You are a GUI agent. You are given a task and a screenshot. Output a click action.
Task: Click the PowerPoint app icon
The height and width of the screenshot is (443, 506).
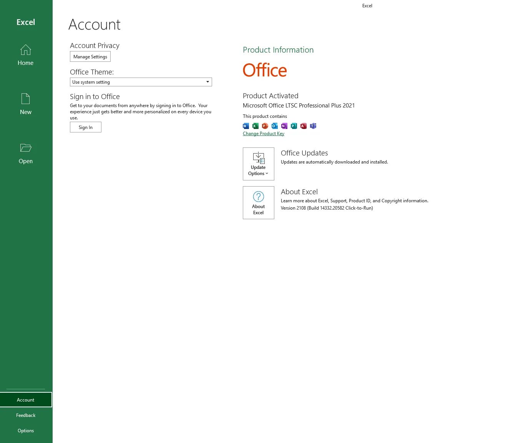(265, 126)
